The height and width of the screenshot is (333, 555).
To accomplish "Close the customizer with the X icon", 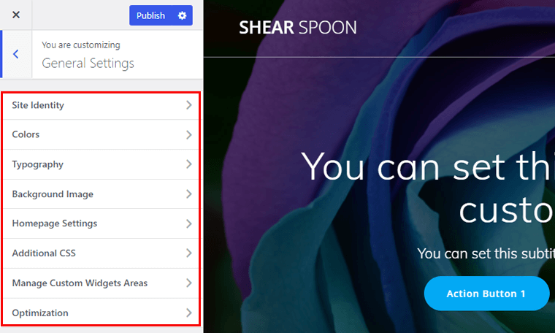I will 16,15.
